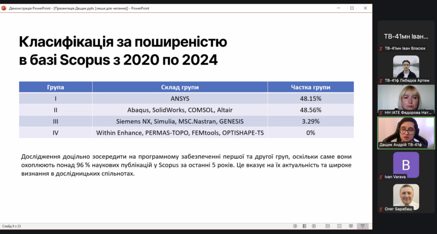The width and height of the screenshot is (437, 234).
Task: Switch to Reading view icon
Action: 351,226
